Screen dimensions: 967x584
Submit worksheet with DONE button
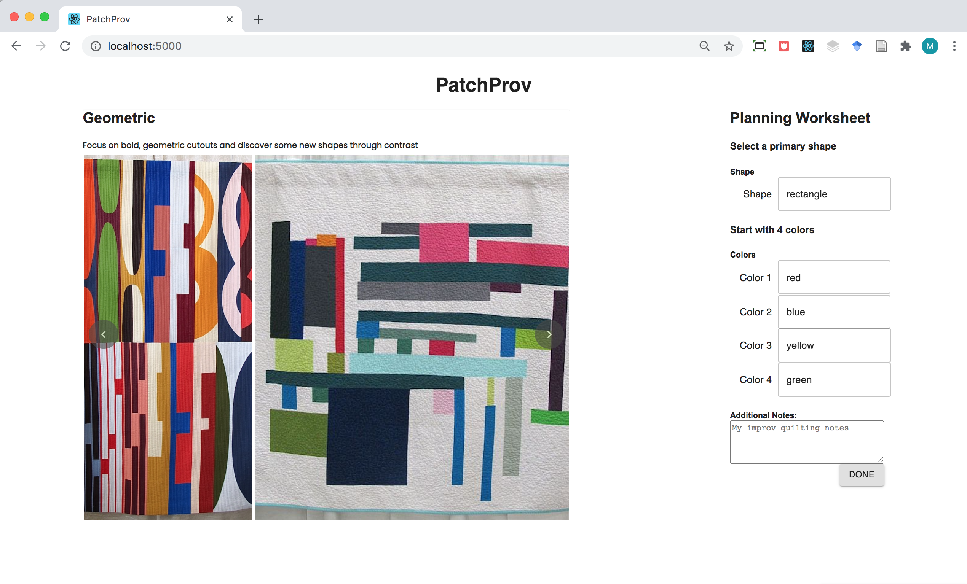pyautogui.click(x=862, y=474)
